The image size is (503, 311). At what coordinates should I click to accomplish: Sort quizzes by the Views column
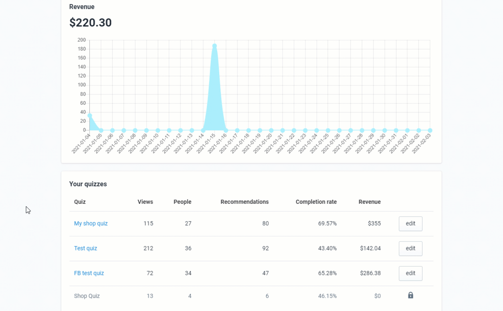click(x=145, y=202)
